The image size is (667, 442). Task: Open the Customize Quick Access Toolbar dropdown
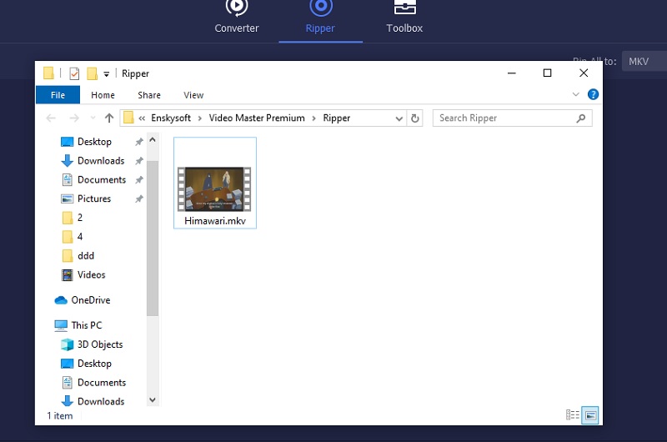[x=107, y=74]
